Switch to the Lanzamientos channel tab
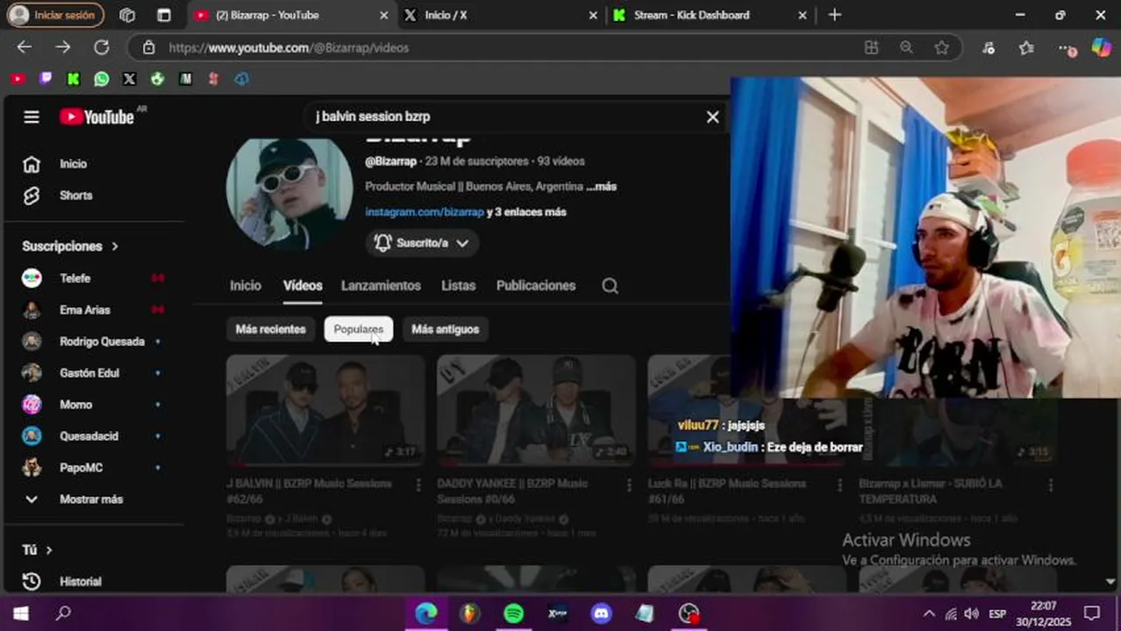This screenshot has height=631, width=1121. click(x=381, y=286)
